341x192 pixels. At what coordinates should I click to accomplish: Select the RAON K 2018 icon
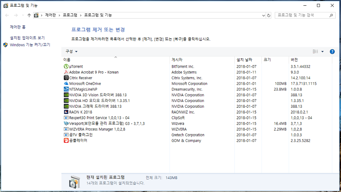(66, 112)
